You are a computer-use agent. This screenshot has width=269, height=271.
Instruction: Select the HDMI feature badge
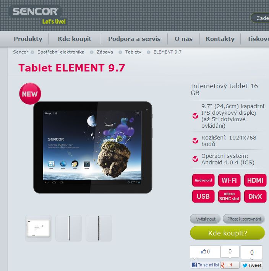255,180
